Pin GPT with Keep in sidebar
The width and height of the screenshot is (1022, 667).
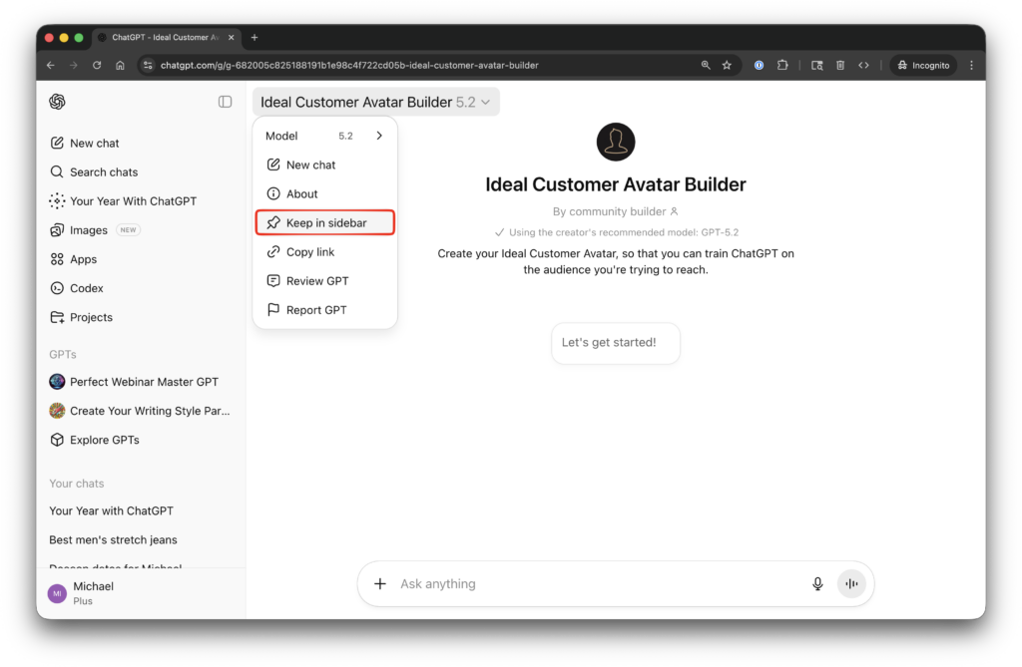tap(325, 222)
